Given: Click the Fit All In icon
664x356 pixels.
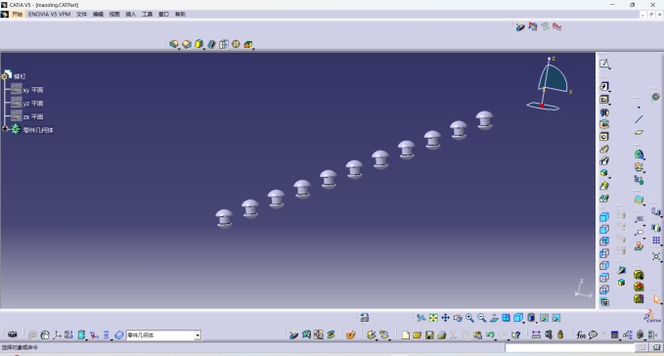Looking at the screenshot, I should (x=433, y=318).
